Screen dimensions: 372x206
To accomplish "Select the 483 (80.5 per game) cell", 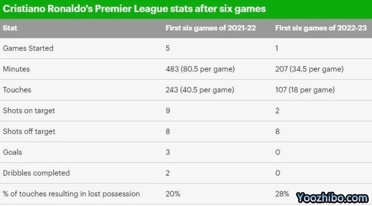I will [200, 69].
